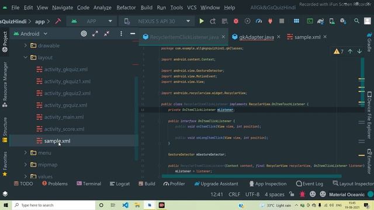
Task: Open the Refactor menu
Action: pos(126,8)
